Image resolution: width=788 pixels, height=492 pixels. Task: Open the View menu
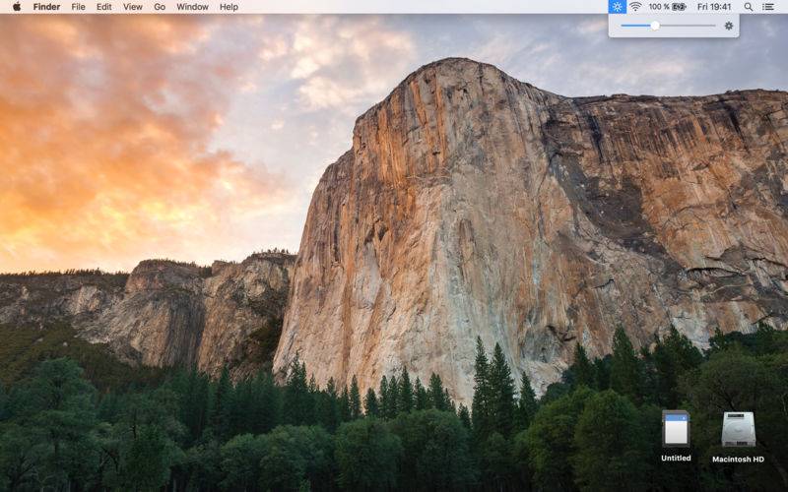pyautogui.click(x=133, y=7)
